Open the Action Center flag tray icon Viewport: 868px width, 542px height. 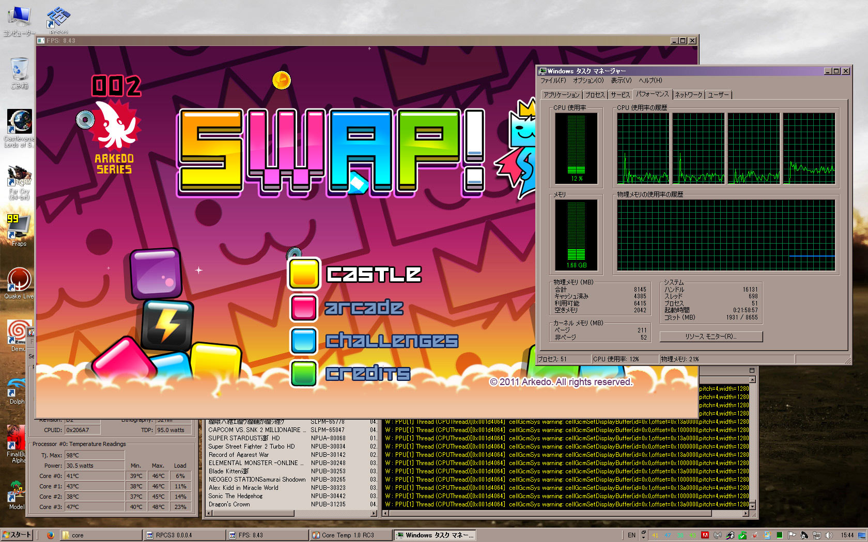(792, 535)
